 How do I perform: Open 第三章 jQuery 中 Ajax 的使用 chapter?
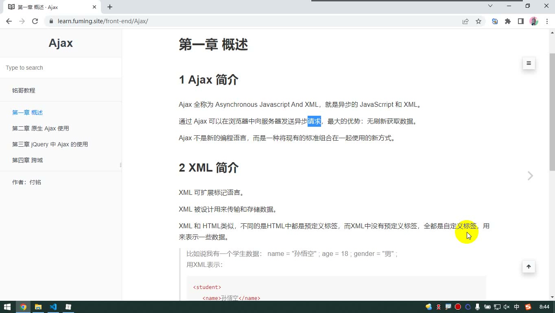point(50,144)
